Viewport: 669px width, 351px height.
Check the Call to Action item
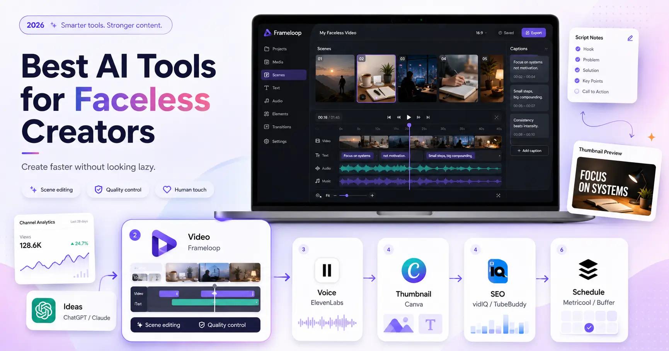coord(577,92)
